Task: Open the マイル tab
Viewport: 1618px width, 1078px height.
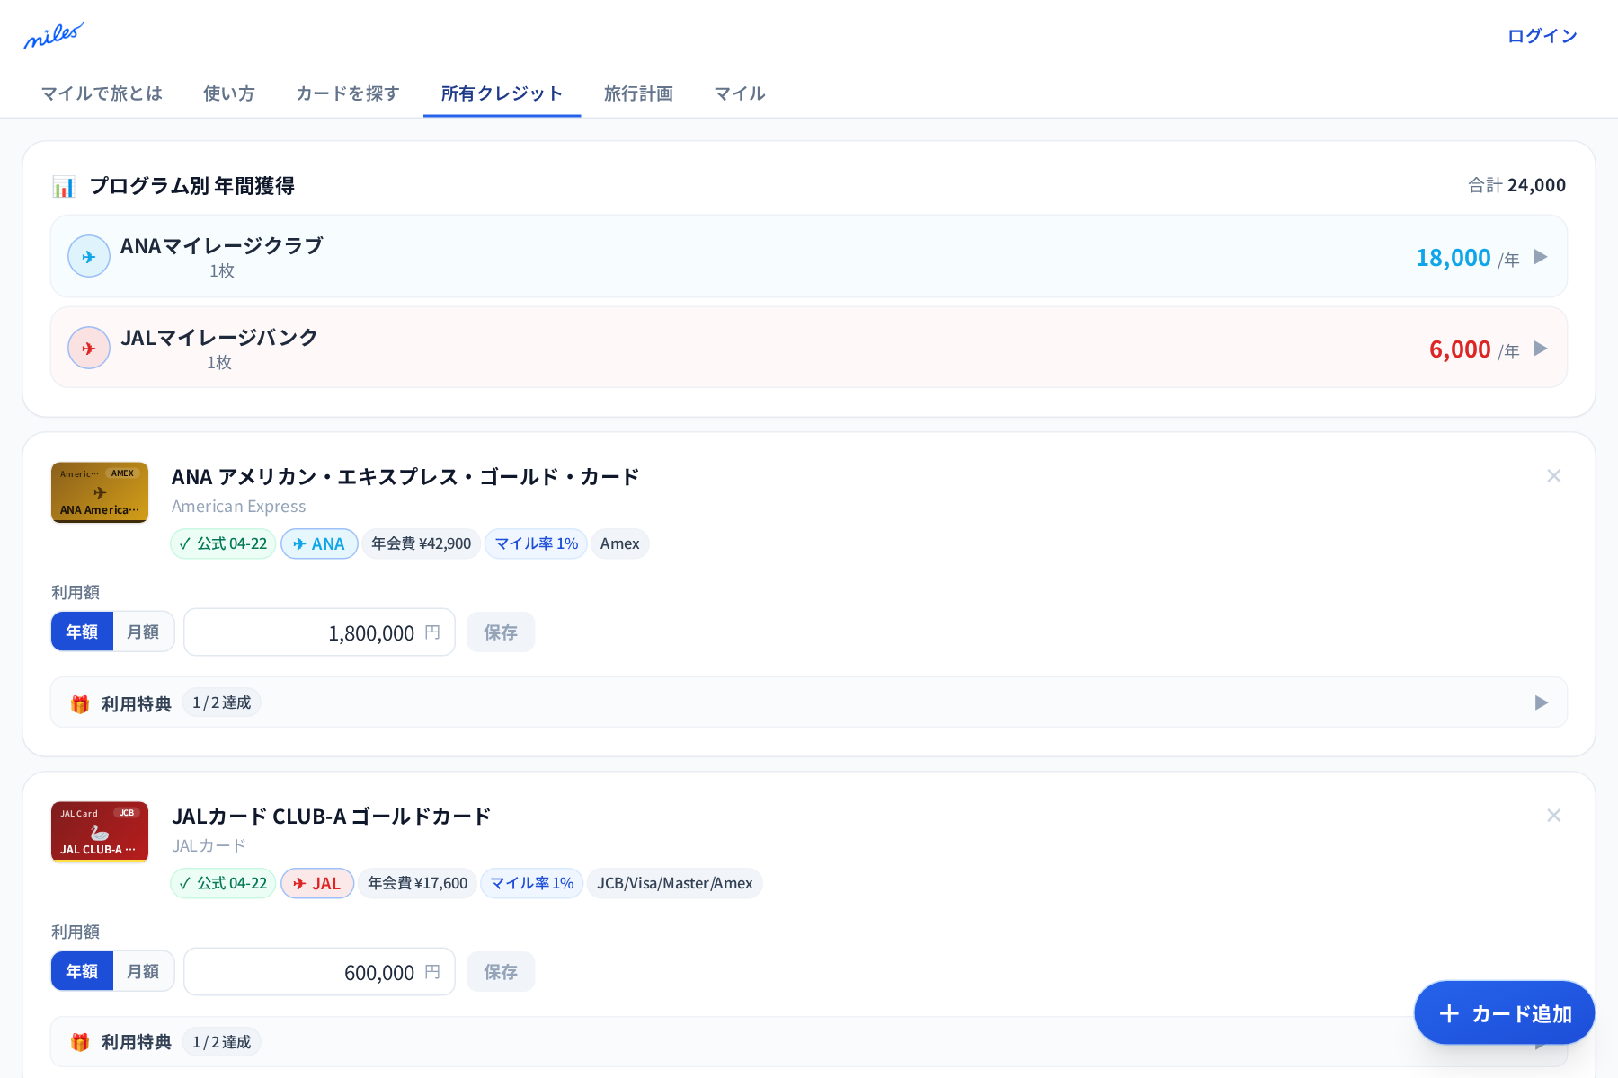Action: tap(740, 93)
